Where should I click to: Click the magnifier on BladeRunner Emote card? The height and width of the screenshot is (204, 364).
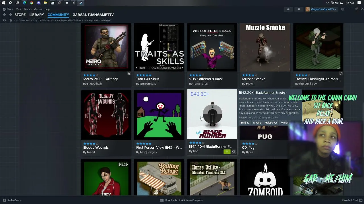click(234, 152)
